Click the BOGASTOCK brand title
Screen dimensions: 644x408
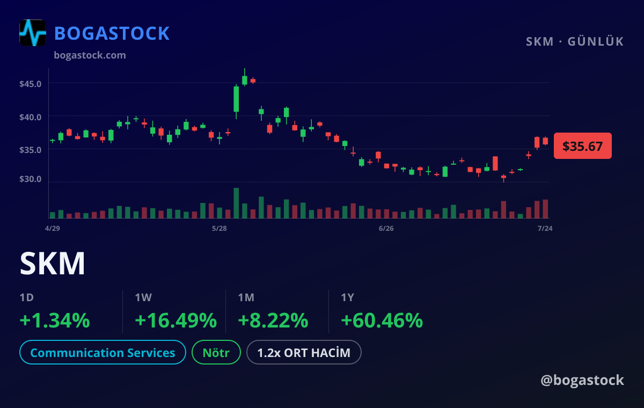click(112, 33)
